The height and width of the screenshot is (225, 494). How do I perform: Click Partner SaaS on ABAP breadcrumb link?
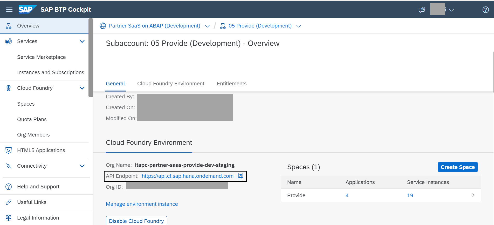(155, 26)
